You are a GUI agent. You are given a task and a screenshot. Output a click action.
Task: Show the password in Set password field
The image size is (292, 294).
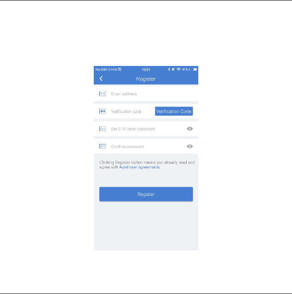(190, 129)
